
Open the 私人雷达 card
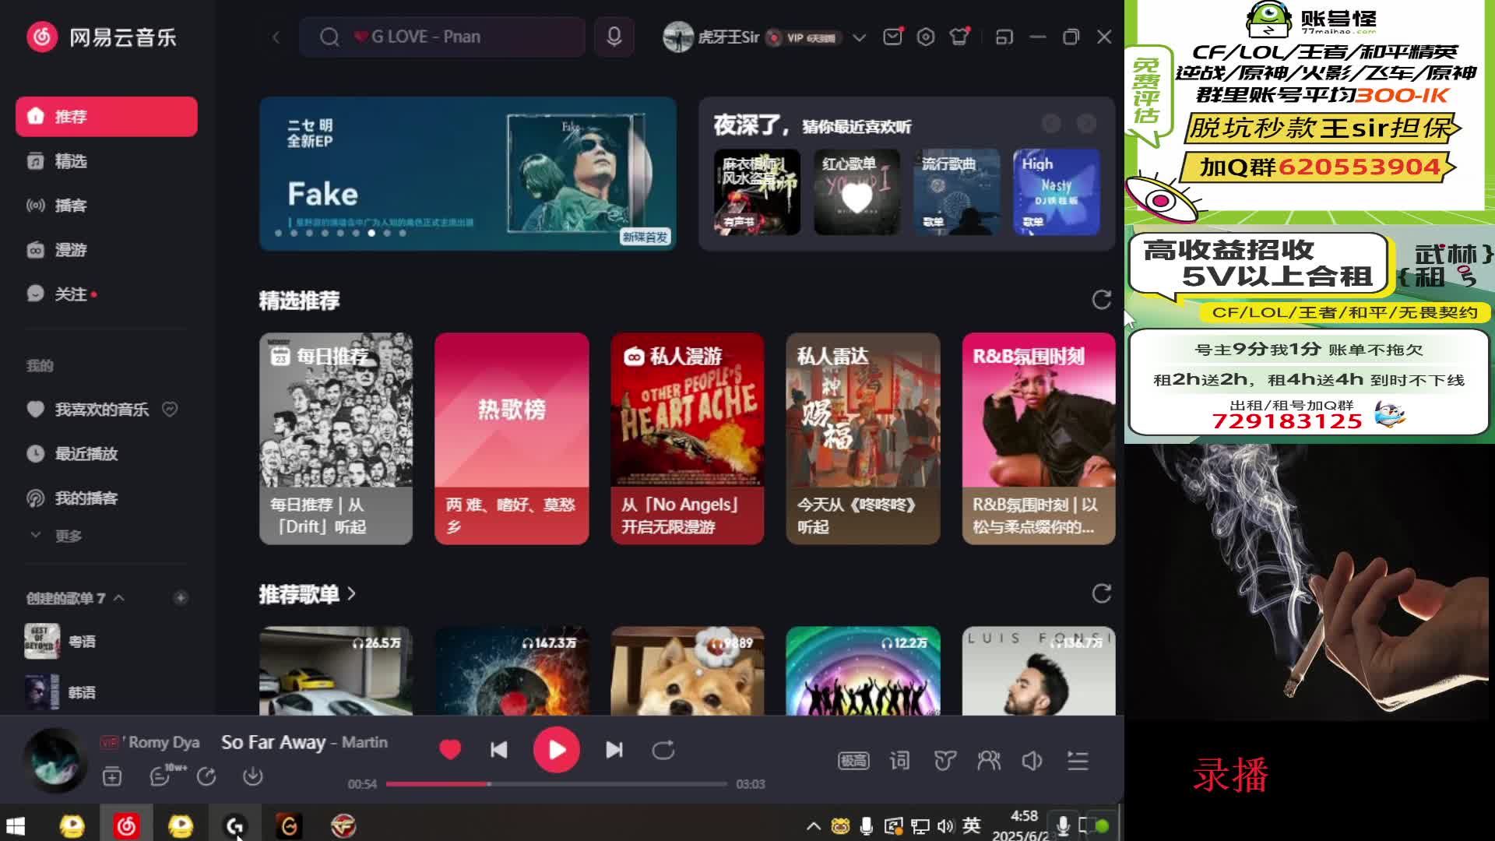(863, 438)
